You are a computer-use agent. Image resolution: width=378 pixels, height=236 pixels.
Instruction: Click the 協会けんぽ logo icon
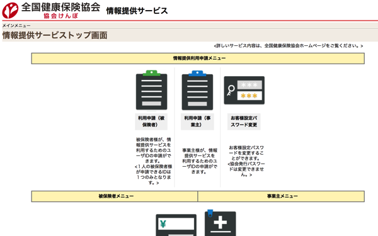[x=10, y=10]
